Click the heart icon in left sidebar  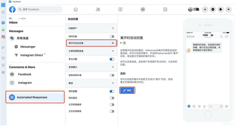(3, 58)
